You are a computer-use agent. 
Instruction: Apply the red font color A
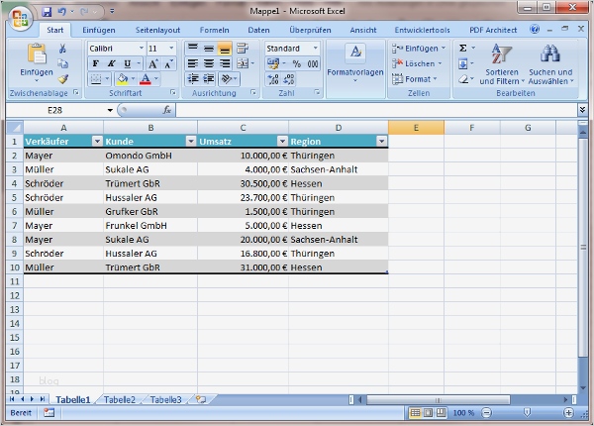[x=146, y=79]
